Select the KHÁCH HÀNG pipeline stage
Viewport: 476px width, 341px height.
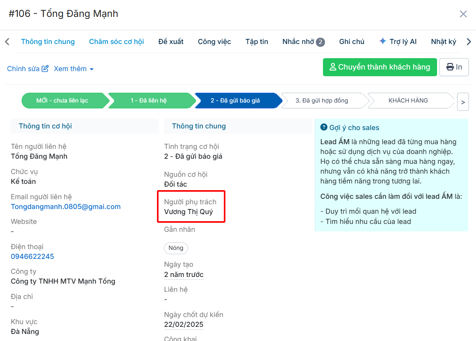(x=408, y=101)
